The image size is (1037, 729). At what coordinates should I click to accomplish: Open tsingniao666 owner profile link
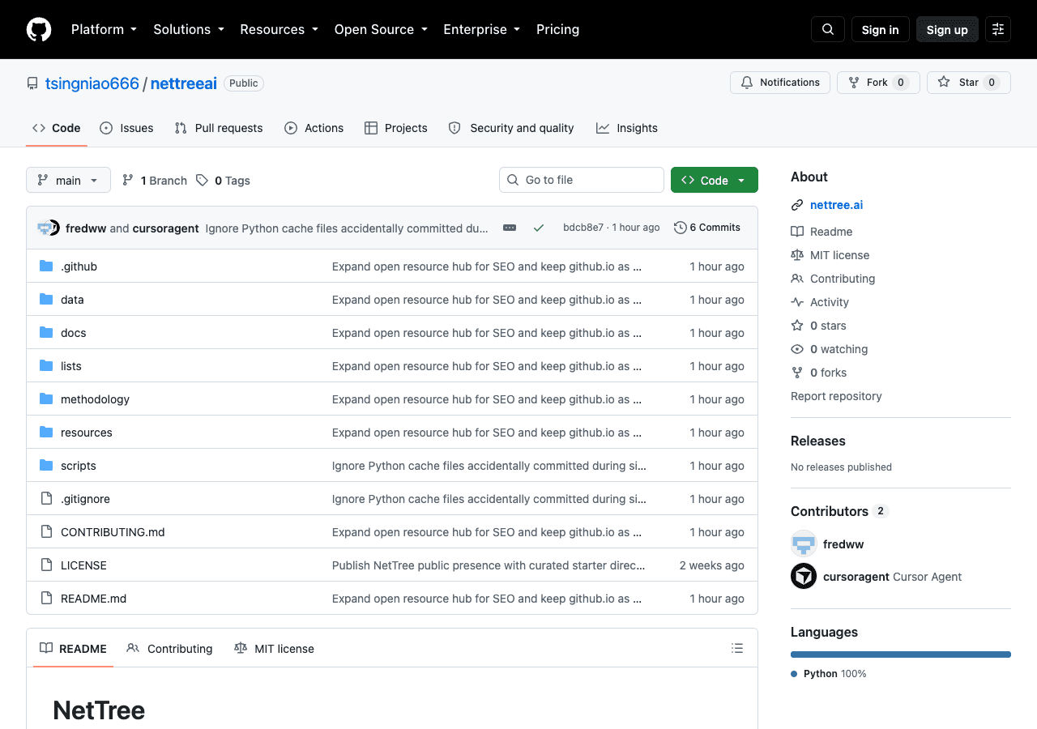[92, 83]
